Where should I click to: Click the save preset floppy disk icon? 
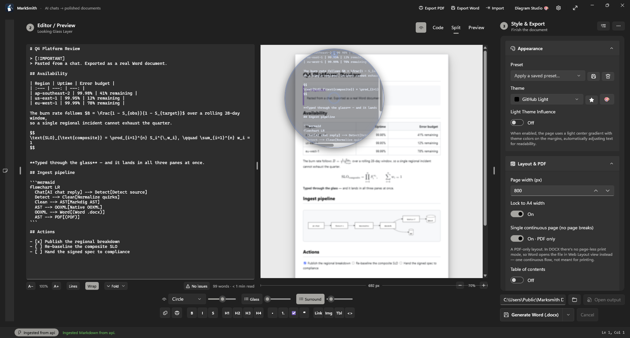(x=593, y=76)
